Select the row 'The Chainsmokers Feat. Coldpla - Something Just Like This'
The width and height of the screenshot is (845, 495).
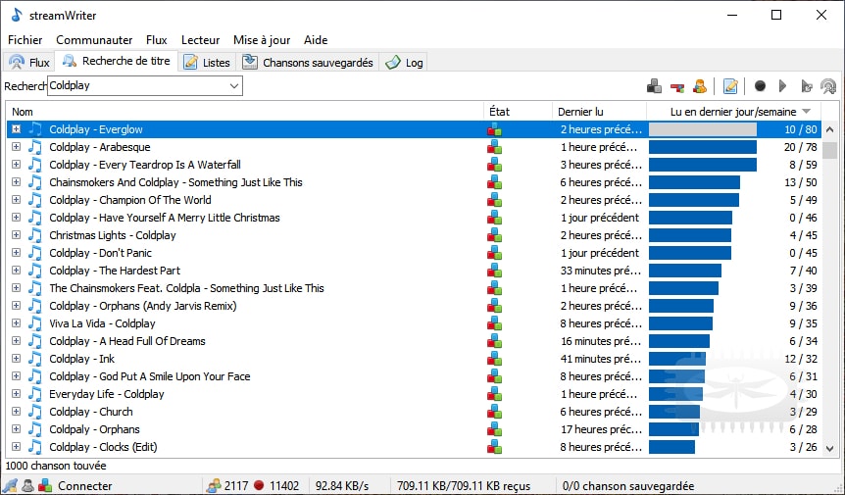click(x=414, y=288)
